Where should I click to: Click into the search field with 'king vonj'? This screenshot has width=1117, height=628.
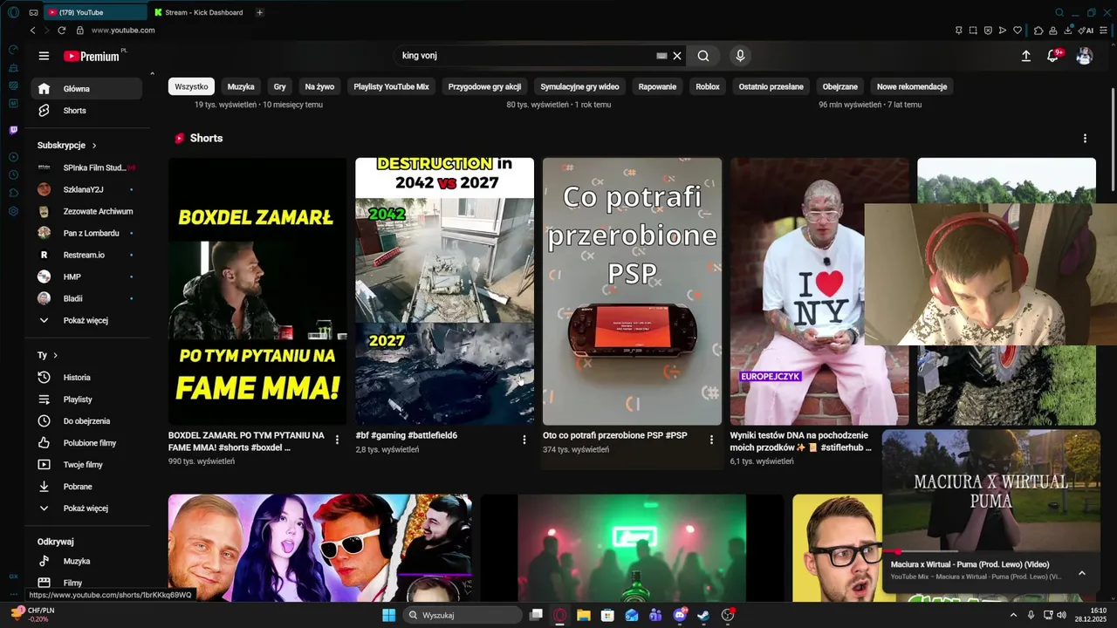[x=524, y=56]
